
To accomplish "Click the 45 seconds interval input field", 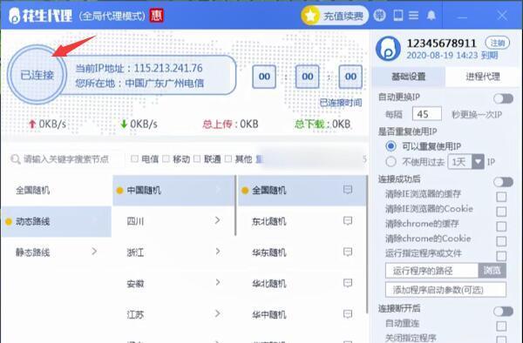I will (426, 114).
